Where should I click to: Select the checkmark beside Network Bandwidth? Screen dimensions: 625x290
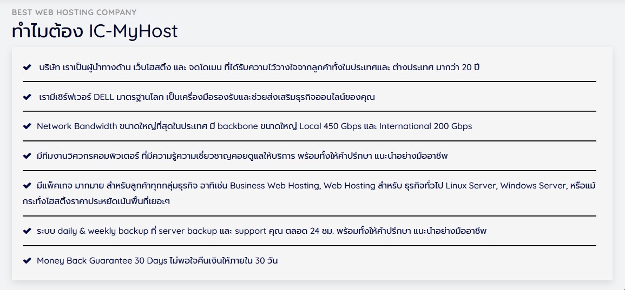tap(27, 126)
